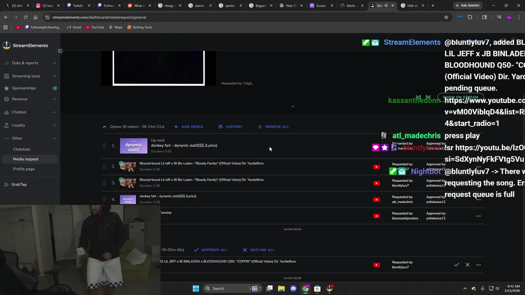This screenshot has width=525, height=295.
Task: Click the Bloody Family title in queue item 2
Action: [x=201, y=163]
